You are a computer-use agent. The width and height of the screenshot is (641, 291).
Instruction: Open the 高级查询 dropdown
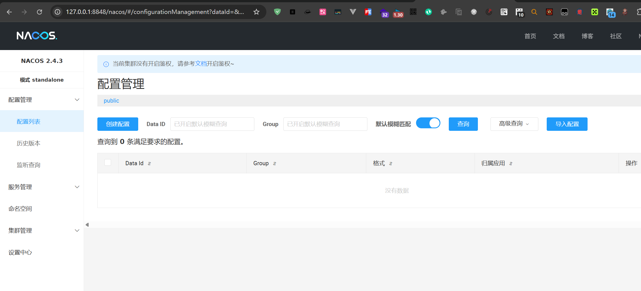pyautogui.click(x=514, y=124)
